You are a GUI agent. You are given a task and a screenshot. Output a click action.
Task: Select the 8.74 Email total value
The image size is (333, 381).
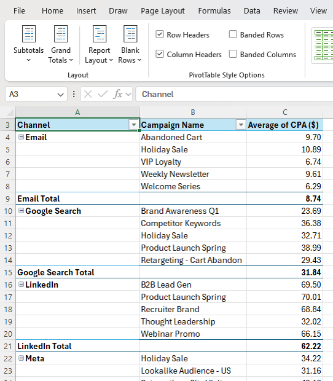point(284,198)
